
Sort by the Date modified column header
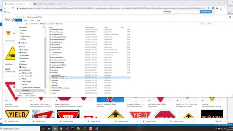(x=89, y=28)
